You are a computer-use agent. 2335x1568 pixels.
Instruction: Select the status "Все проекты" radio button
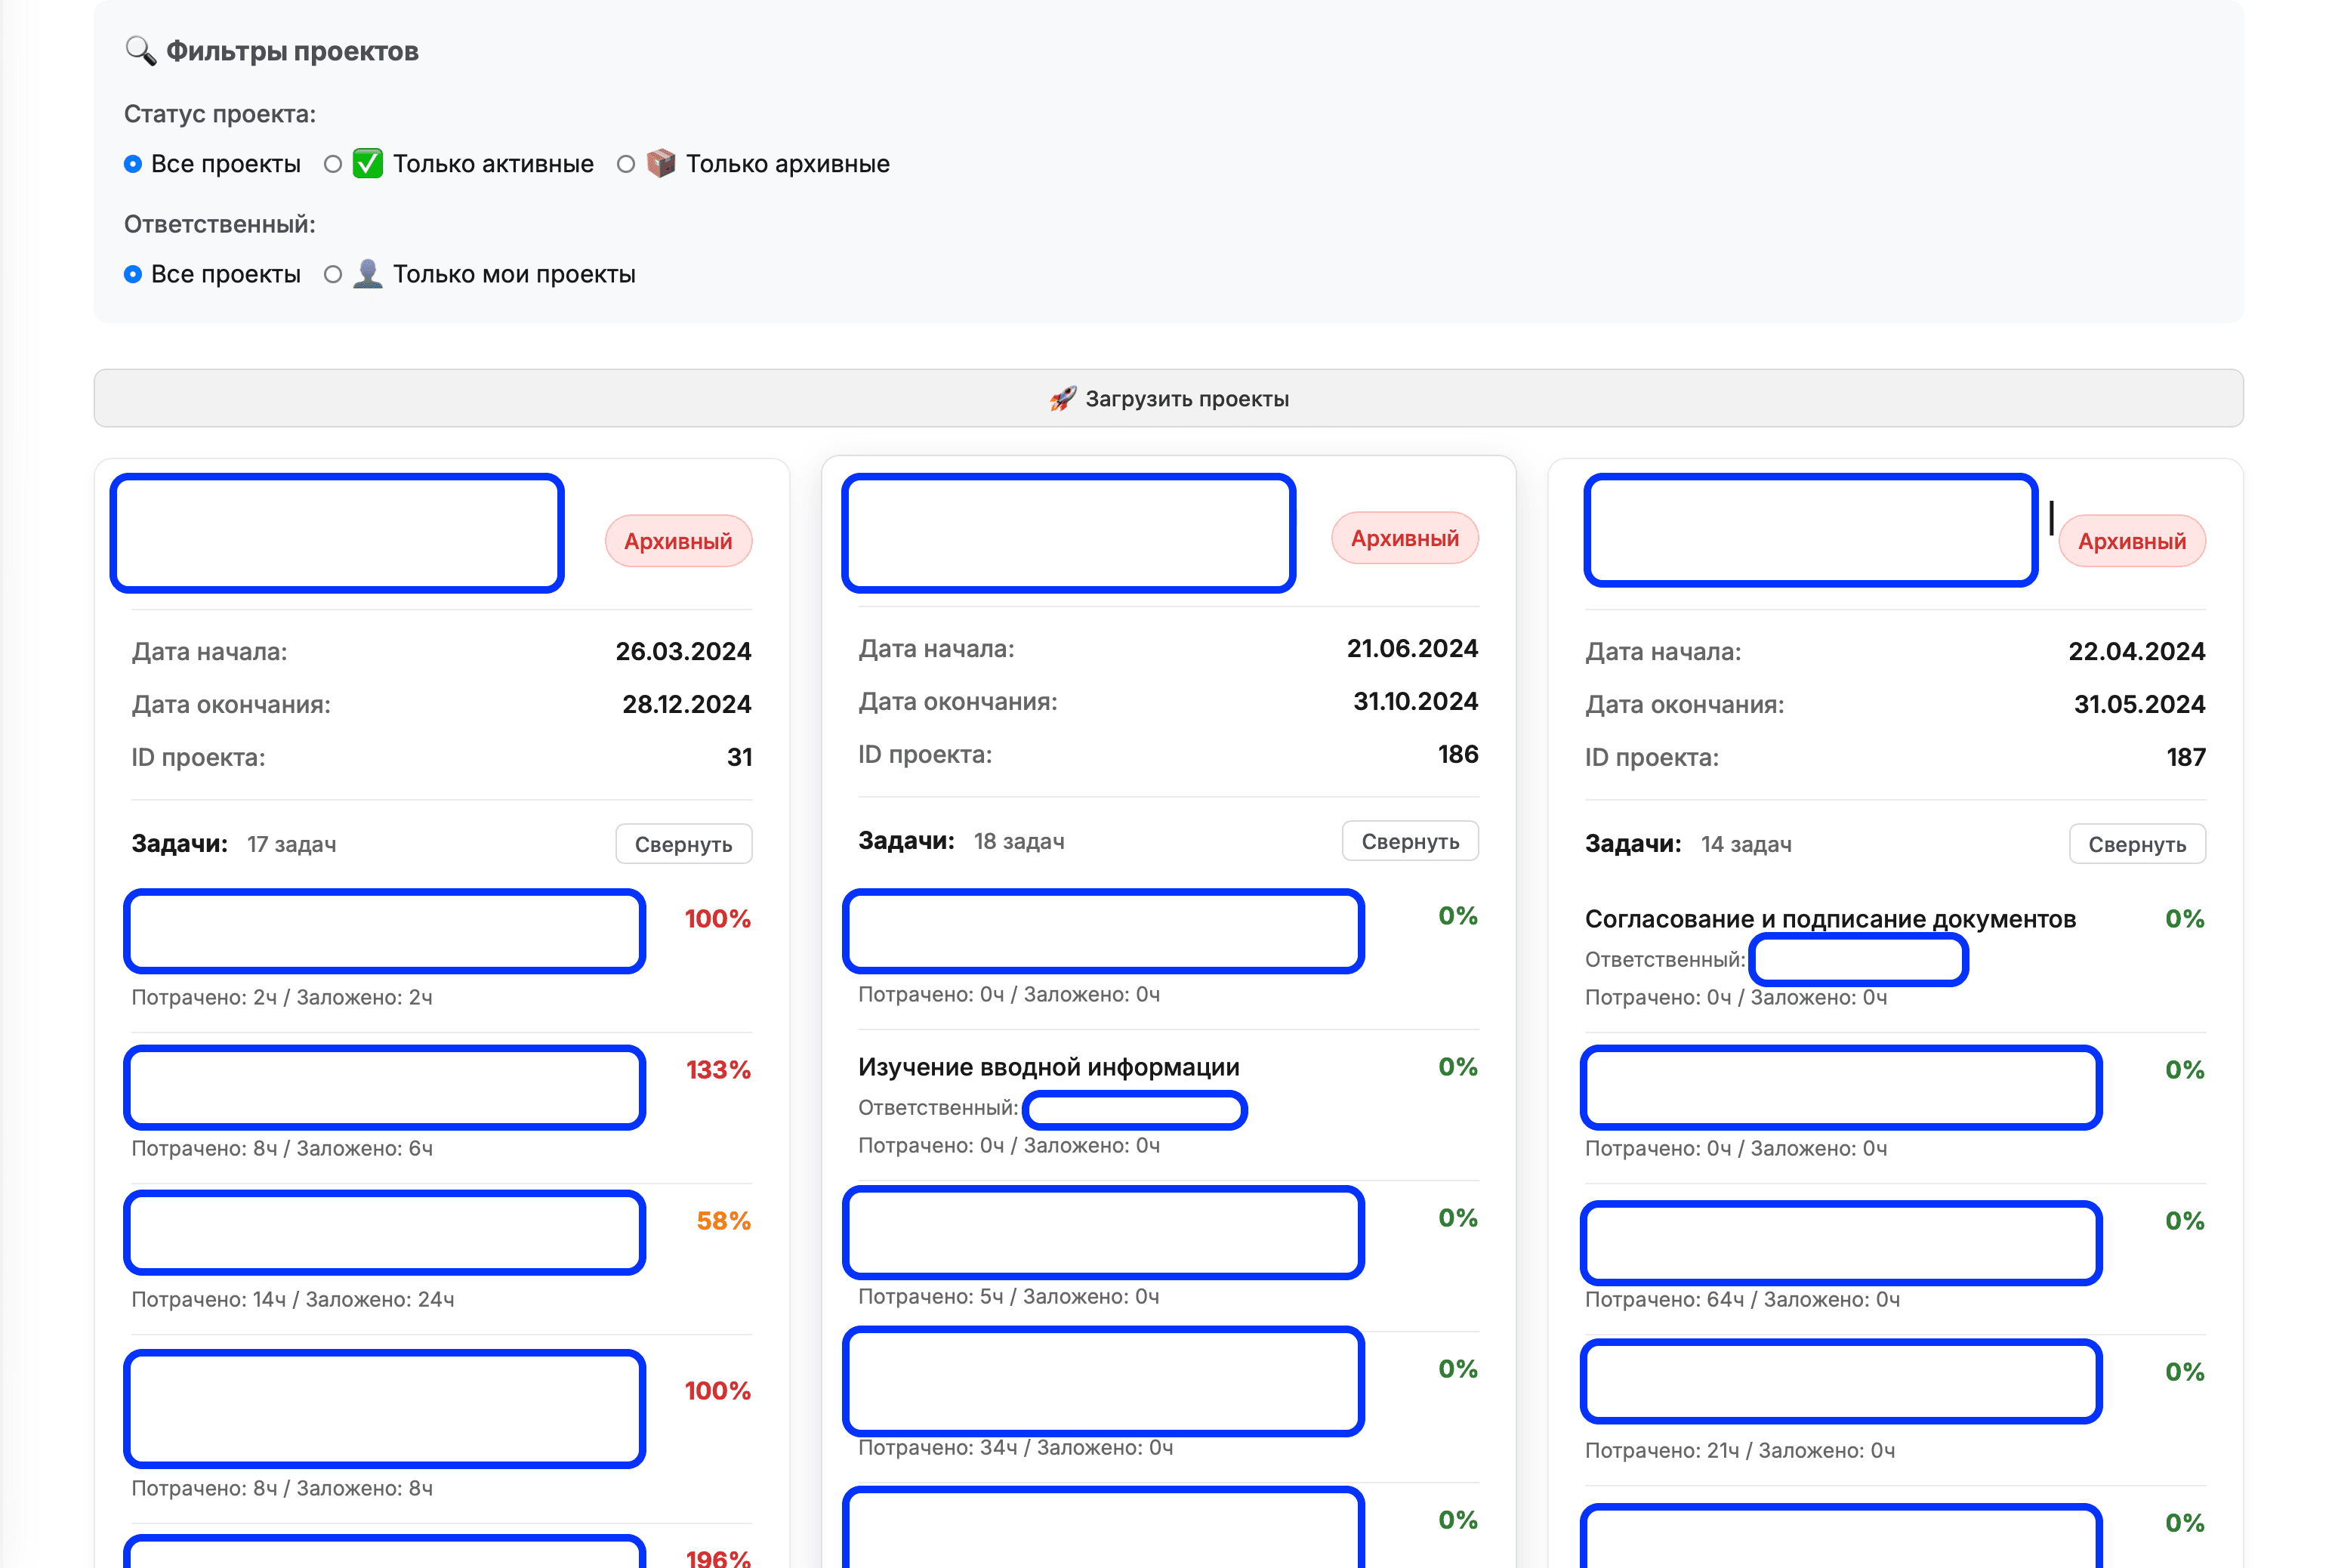point(133,164)
